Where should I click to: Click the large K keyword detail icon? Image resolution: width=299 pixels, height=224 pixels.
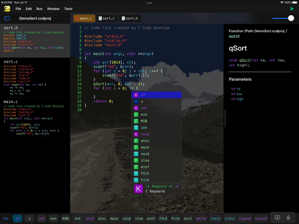click(139, 189)
